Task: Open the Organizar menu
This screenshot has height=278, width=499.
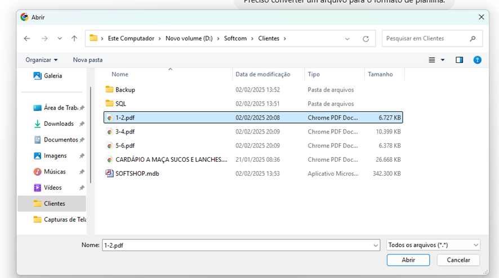Action: (42, 60)
